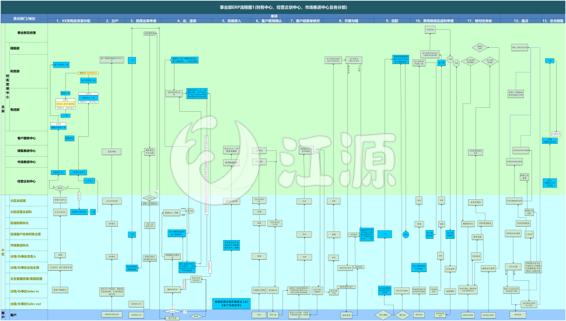Select the 市场推进中心 row label

[26, 162]
